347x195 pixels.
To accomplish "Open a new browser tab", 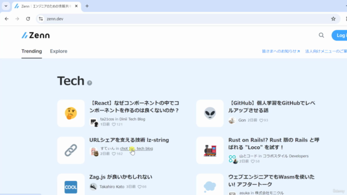I will tap(87, 6).
